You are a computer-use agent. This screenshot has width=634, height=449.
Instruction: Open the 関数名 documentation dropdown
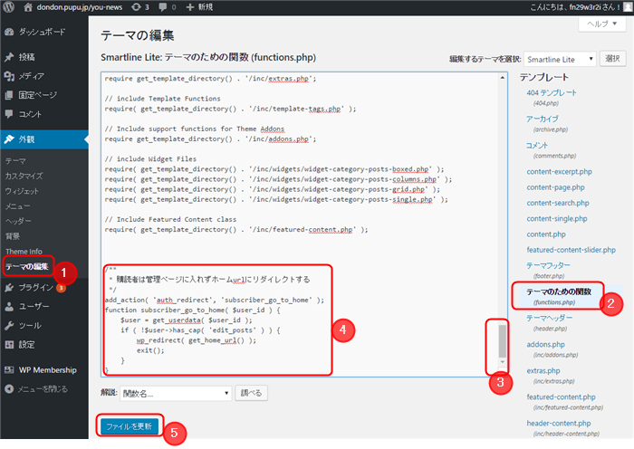point(176,393)
